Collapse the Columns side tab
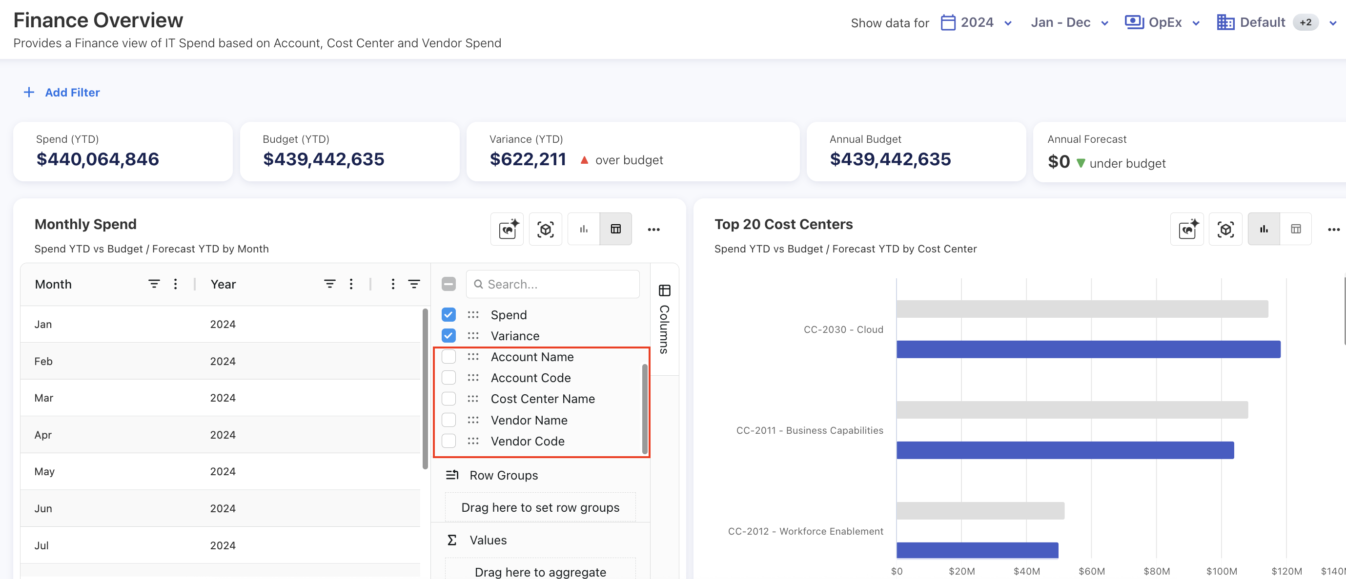Viewport: 1346px width, 579px height. click(x=664, y=319)
